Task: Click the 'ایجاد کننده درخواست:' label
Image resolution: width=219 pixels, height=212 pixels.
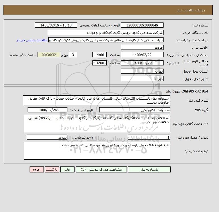Action: [192, 40]
